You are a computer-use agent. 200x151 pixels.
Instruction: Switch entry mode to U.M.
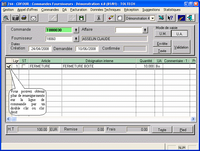tap(163, 34)
